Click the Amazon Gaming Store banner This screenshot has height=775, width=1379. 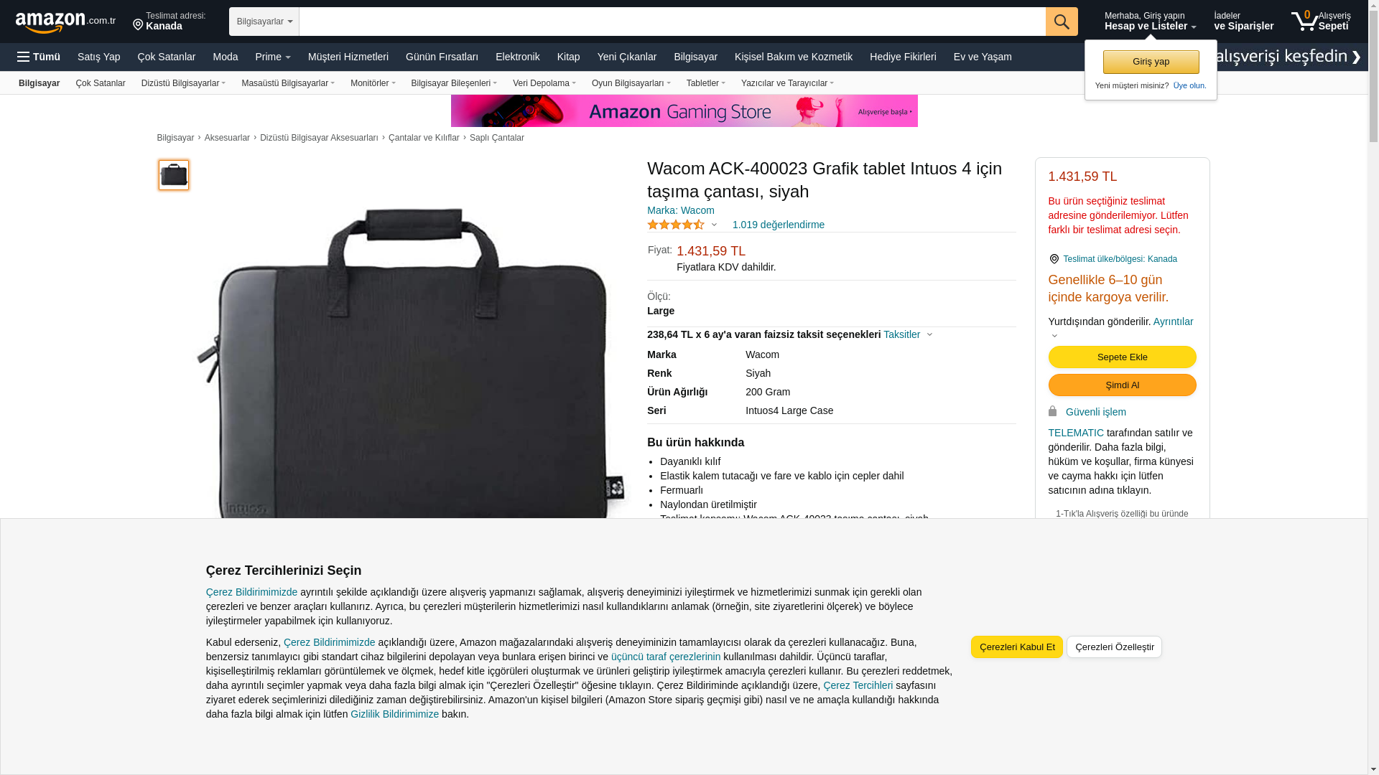(684, 111)
